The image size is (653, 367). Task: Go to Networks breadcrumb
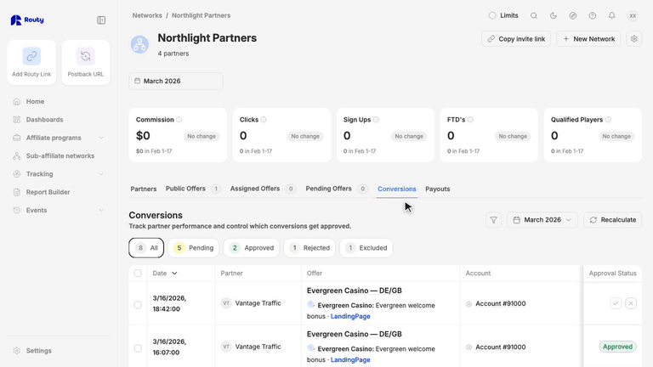[x=147, y=15]
